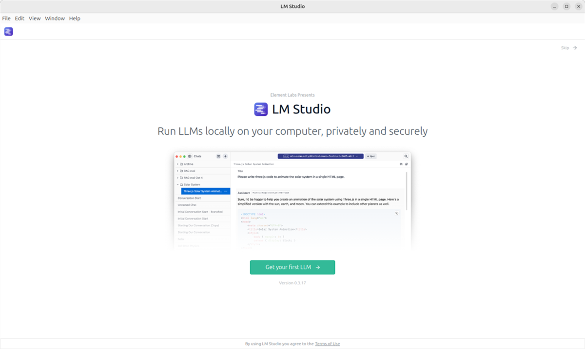Maximize the LM Studio window
The width and height of the screenshot is (585, 349).
[x=566, y=6]
